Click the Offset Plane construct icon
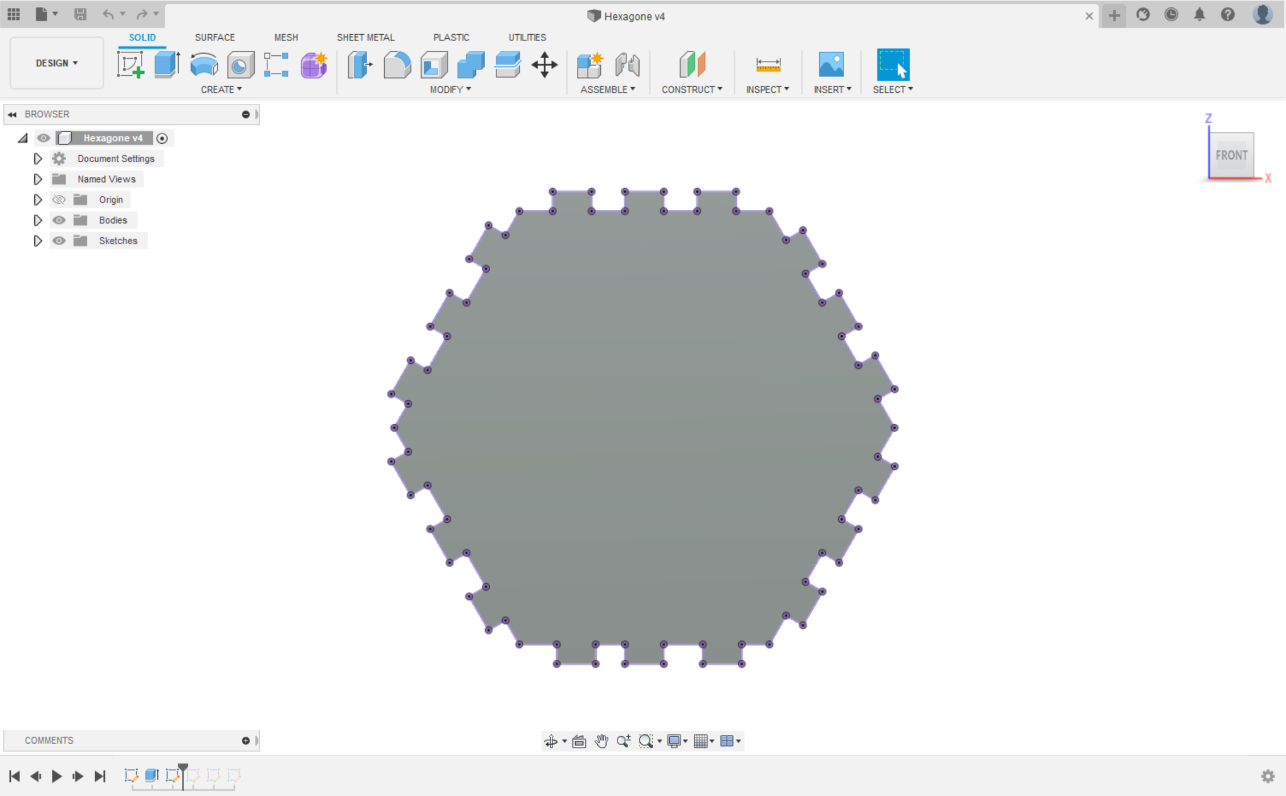The image size is (1286, 796). [x=692, y=64]
